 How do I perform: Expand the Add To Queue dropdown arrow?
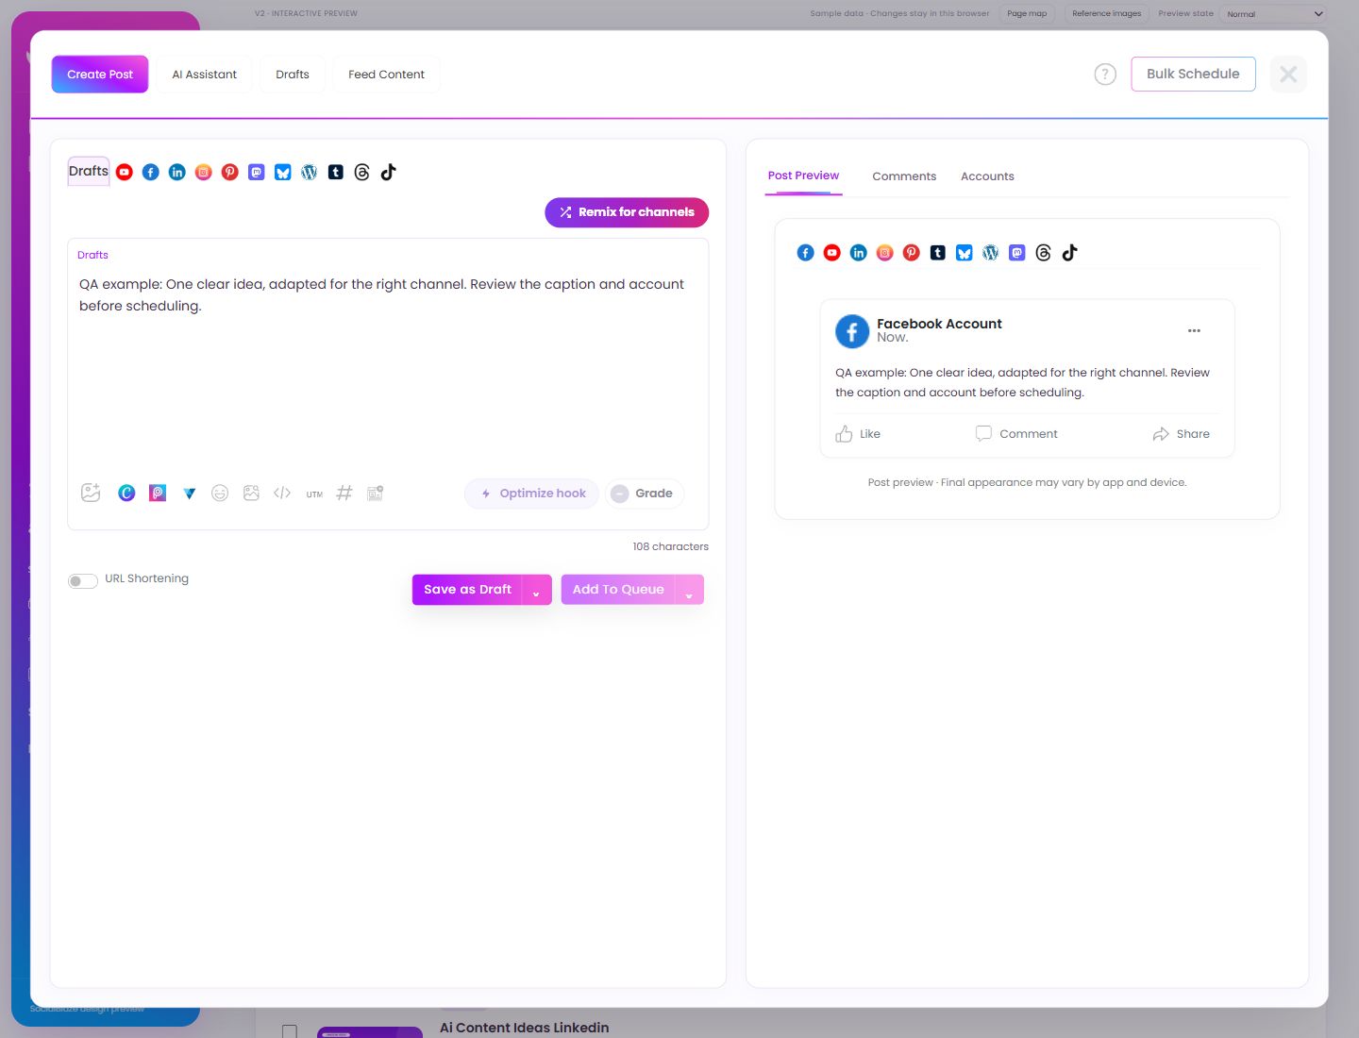[x=689, y=590]
